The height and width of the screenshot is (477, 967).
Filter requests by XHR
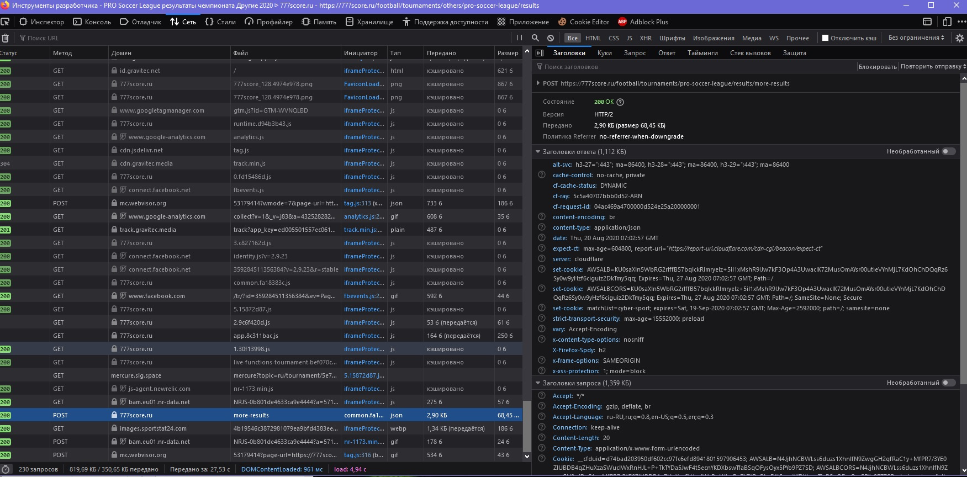646,38
